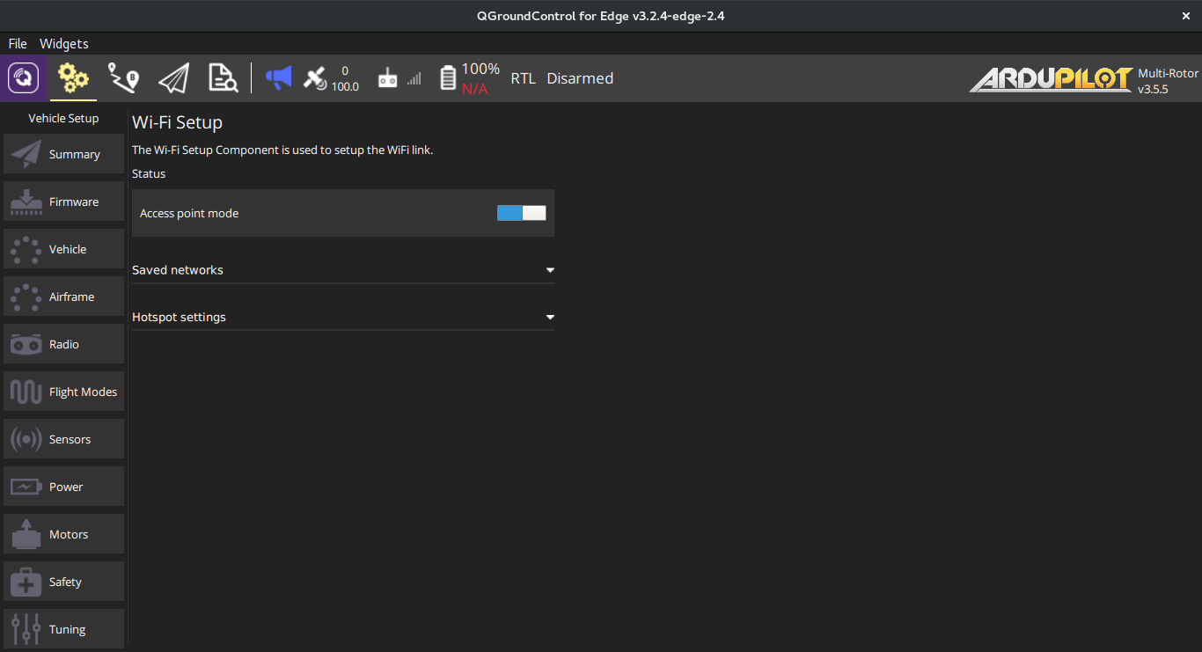Select the Vehicle Setup gears icon

73,78
